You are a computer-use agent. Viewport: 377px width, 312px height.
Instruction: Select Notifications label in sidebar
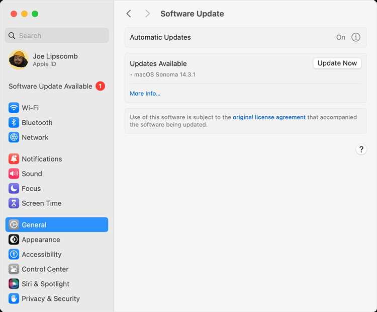(x=42, y=159)
